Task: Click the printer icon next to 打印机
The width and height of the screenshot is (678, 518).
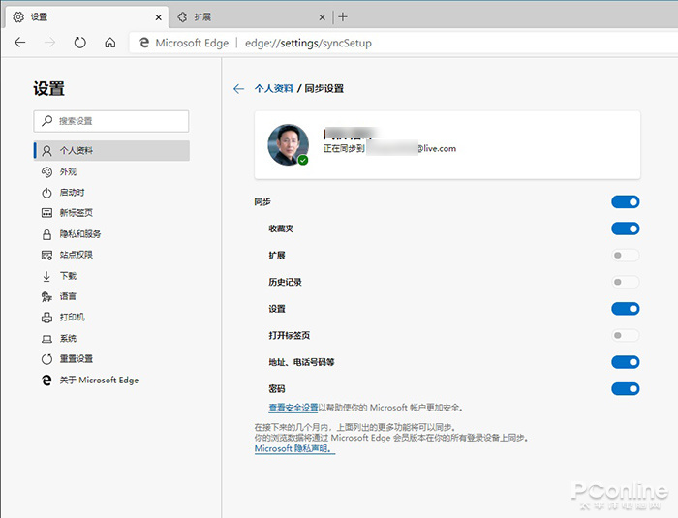Action: tap(46, 318)
